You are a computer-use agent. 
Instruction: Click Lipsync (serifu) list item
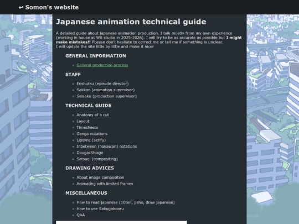91,140
